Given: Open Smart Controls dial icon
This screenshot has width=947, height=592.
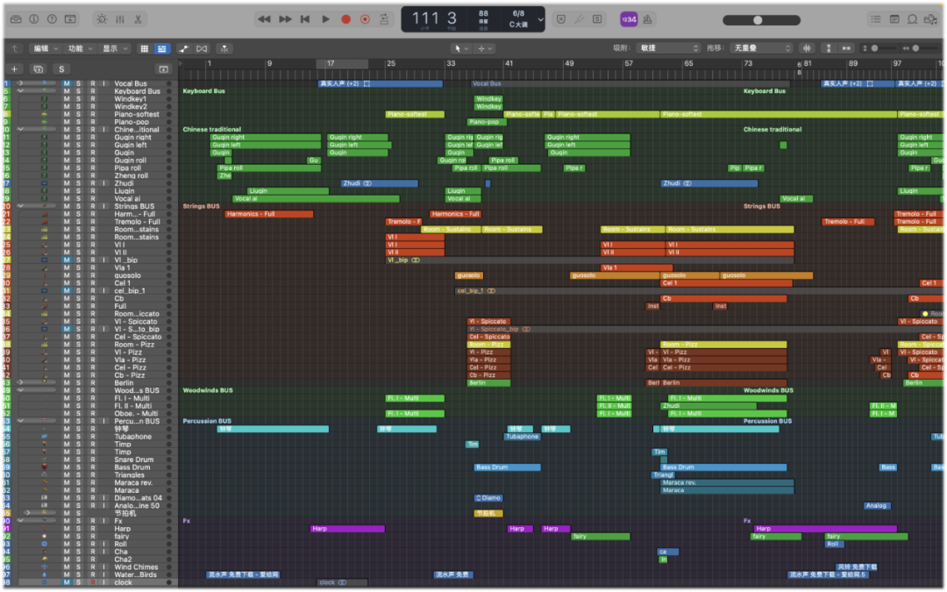Looking at the screenshot, I should pyautogui.click(x=102, y=19).
